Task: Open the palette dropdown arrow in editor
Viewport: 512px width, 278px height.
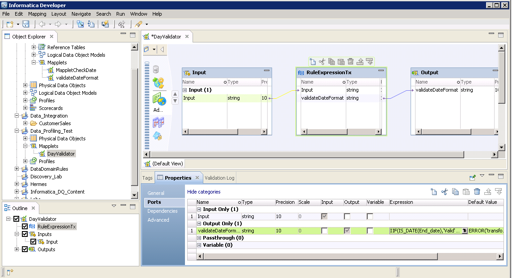Action: pos(154,50)
